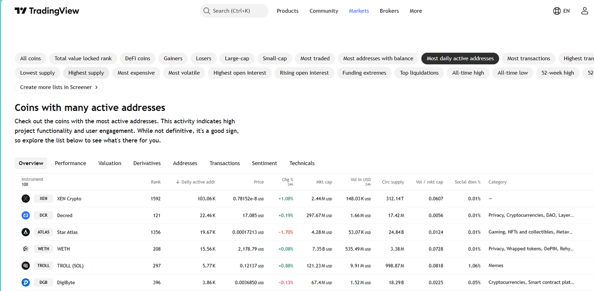The image size is (594, 291).
Task: Open the Brokers menu
Action: [389, 11]
